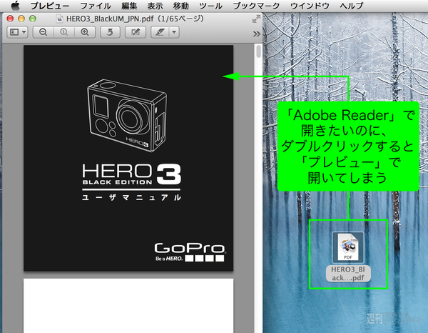This screenshot has height=333, width=428.
Task: Close the Preview window with the red button
Action: point(10,19)
